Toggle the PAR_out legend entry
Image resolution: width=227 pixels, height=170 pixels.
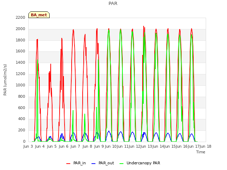coord(103,163)
